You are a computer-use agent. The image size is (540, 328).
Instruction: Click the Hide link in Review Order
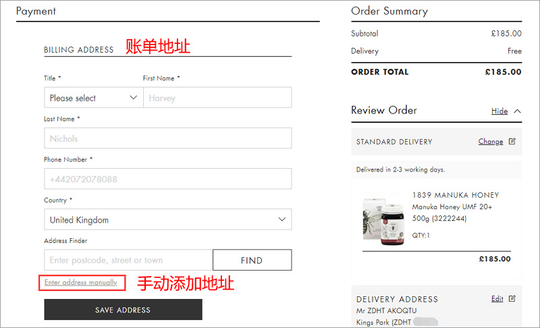point(500,111)
